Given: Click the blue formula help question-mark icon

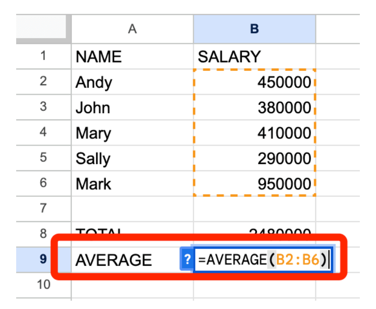Looking at the screenshot, I should pos(187,260).
